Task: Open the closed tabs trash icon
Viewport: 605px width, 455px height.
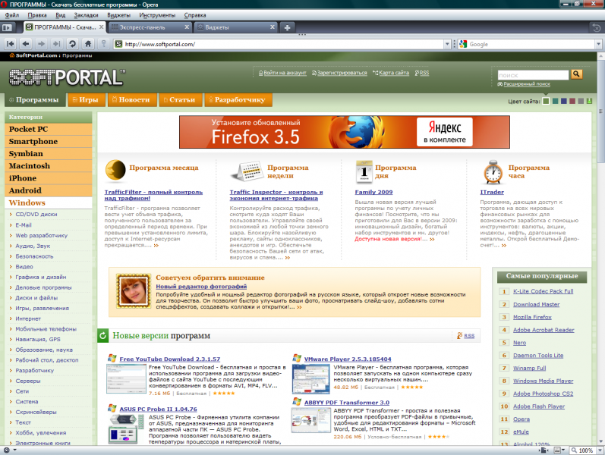Action: pyautogui.click(x=596, y=27)
